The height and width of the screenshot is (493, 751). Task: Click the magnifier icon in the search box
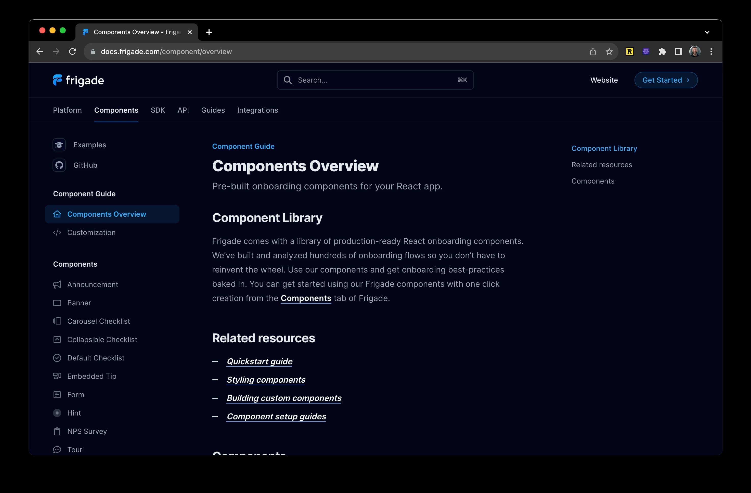pos(288,80)
